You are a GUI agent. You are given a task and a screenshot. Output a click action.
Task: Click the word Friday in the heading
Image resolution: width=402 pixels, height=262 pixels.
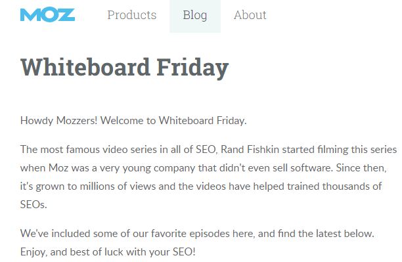[192, 68]
